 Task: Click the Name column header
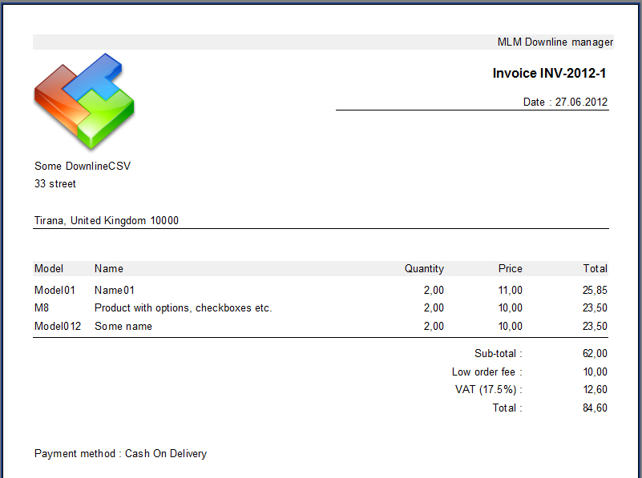pos(109,269)
